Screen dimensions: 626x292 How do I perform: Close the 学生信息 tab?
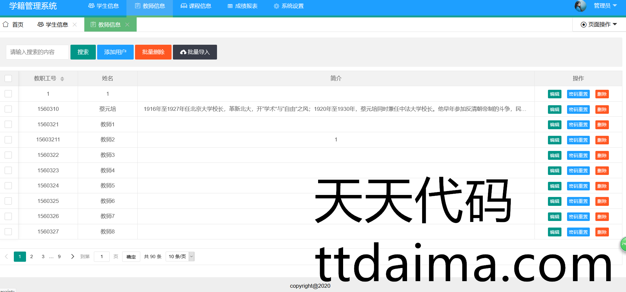coord(75,25)
